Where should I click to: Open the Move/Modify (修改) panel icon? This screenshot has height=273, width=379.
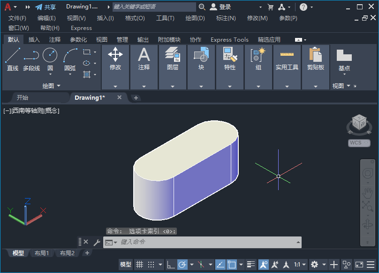click(115, 55)
